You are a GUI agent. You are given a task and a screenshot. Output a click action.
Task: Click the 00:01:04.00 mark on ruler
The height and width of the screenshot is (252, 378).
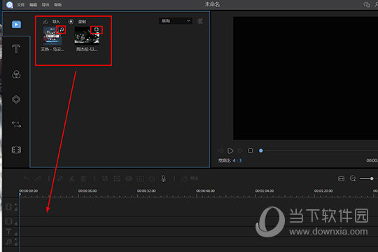(264, 191)
